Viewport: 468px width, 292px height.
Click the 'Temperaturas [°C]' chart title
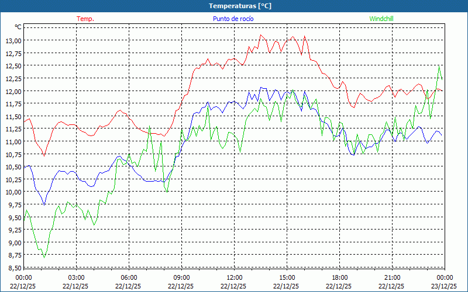[x=240, y=6]
